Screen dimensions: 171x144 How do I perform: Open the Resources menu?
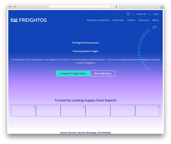(x=144, y=20)
